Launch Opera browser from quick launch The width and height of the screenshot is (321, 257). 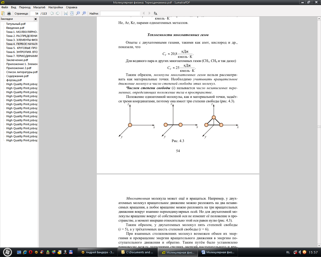click(x=31, y=252)
